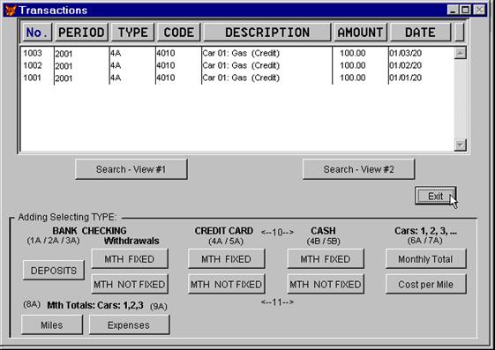Click the list scrollbar down arrow
The image size is (495, 350).
click(x=460, y=145)
